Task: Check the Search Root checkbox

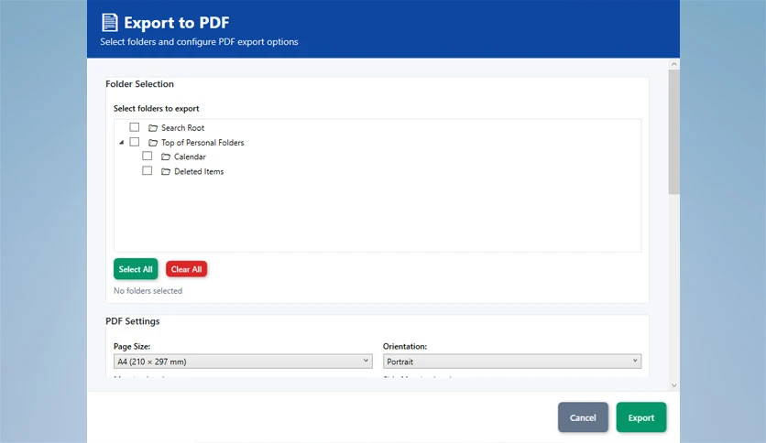Action: [135, 127]
